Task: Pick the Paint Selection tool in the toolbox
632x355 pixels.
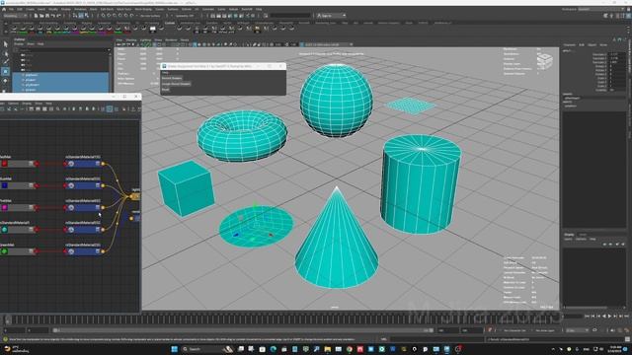Action: point(6,62)
